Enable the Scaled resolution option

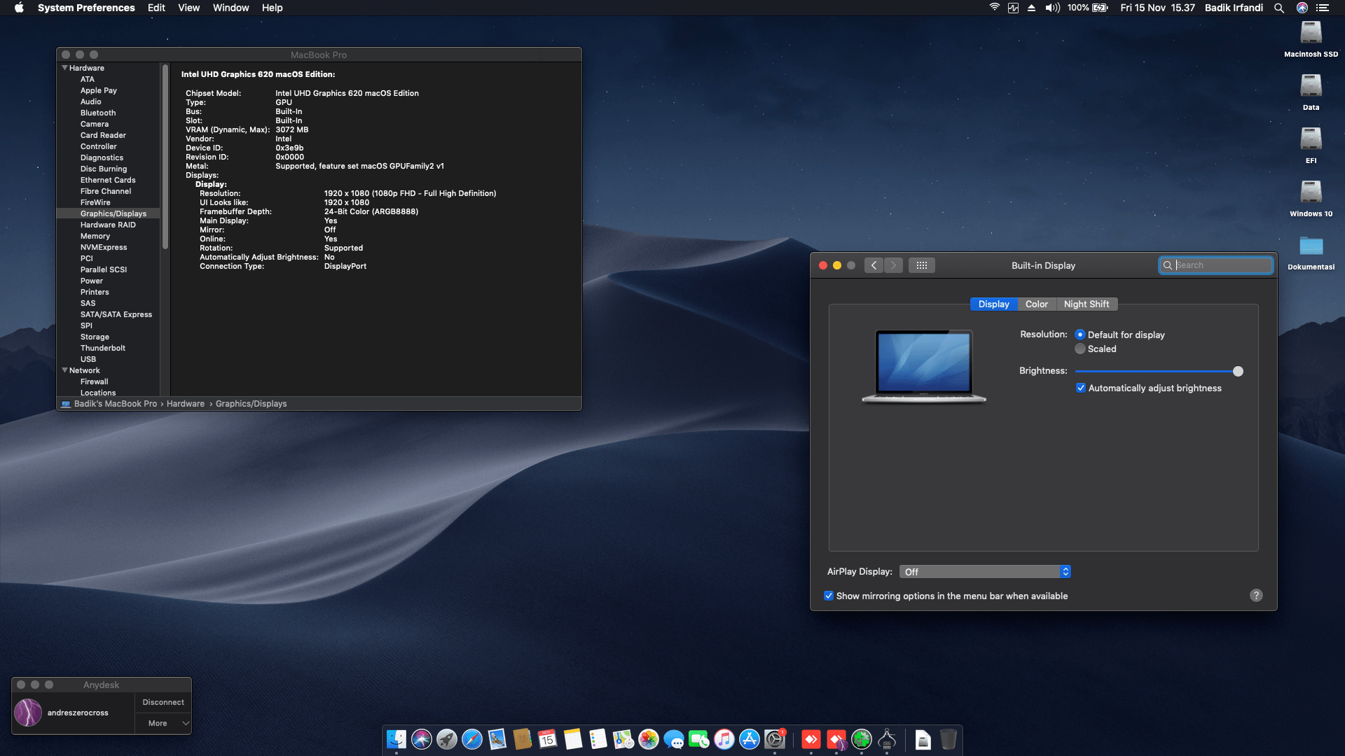coord(1080,349)
